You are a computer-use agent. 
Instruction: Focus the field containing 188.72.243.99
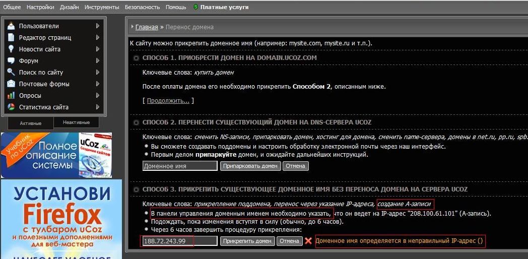coord(180,241)
